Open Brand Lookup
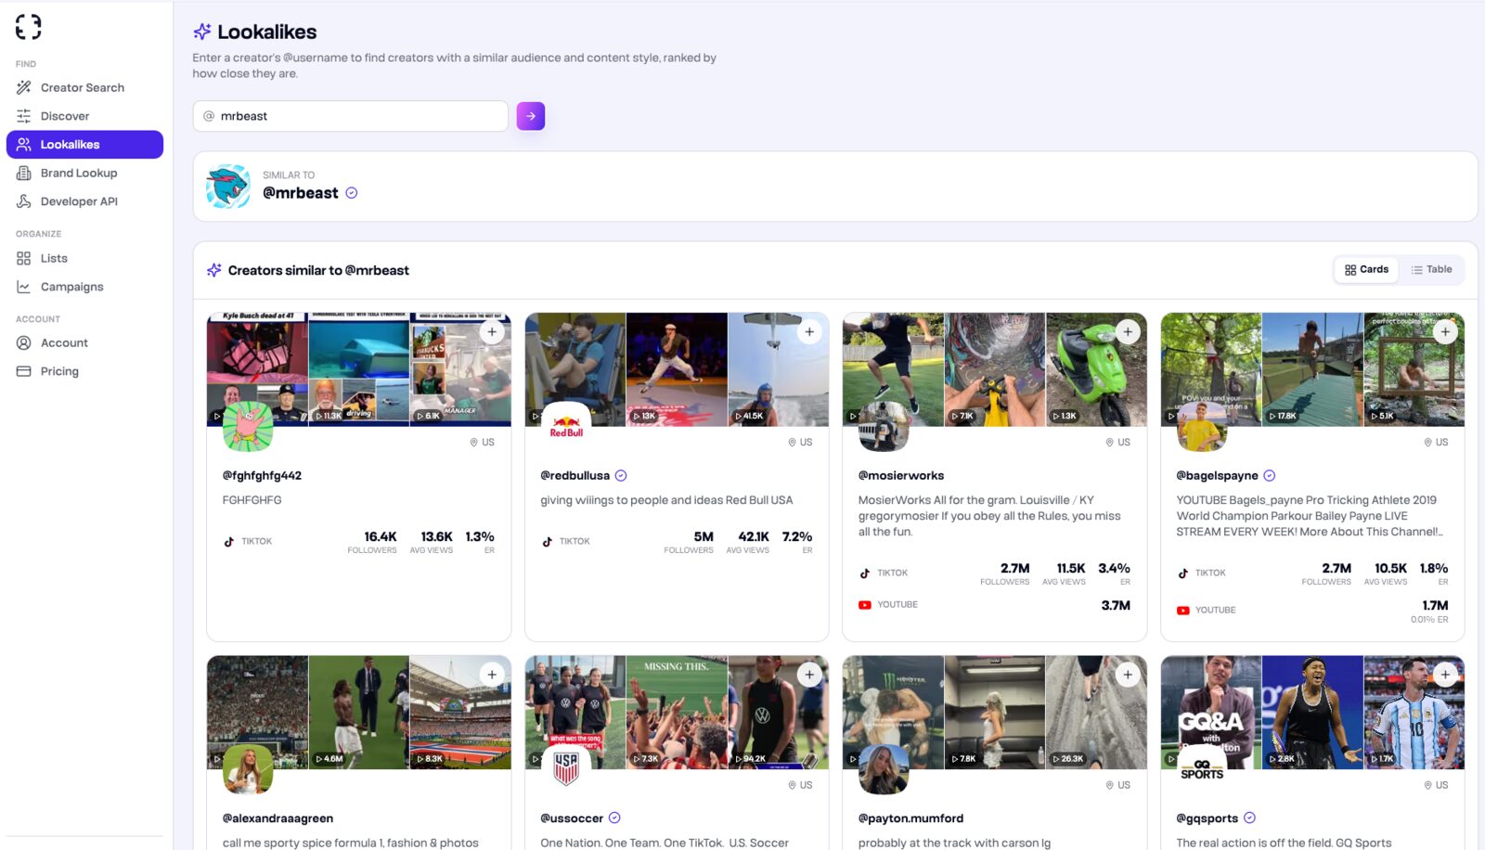Viewport: 1485px width, 850px height. pos(84,174)
